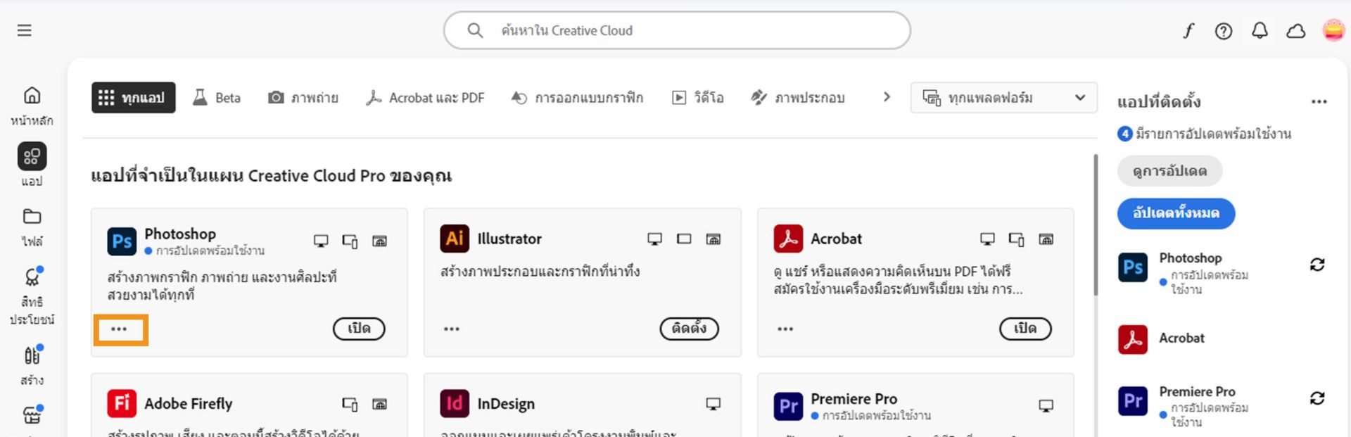Open สร้าง (Create) in sidebar

32,365
